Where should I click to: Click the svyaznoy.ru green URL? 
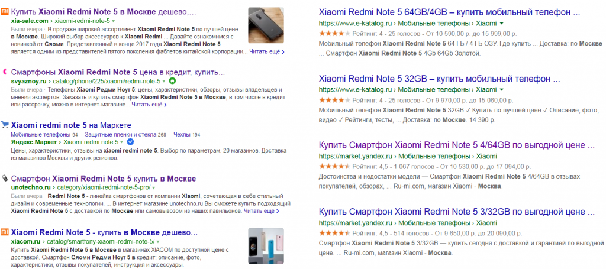click(27, 82)
